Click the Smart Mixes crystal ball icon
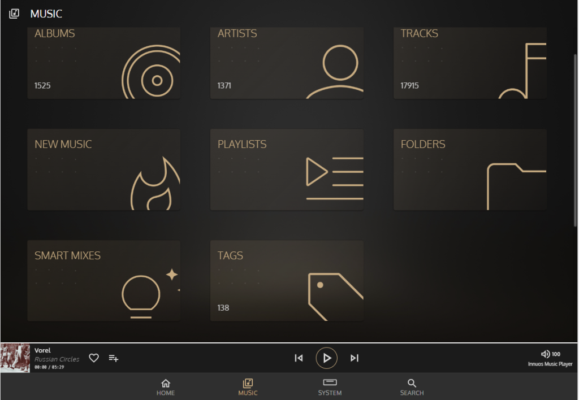Viewport: 579px width, 400px height. pos(150,294)
